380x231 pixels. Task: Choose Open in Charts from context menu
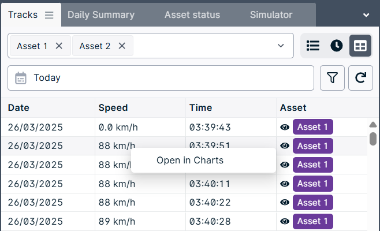(203, 160)
